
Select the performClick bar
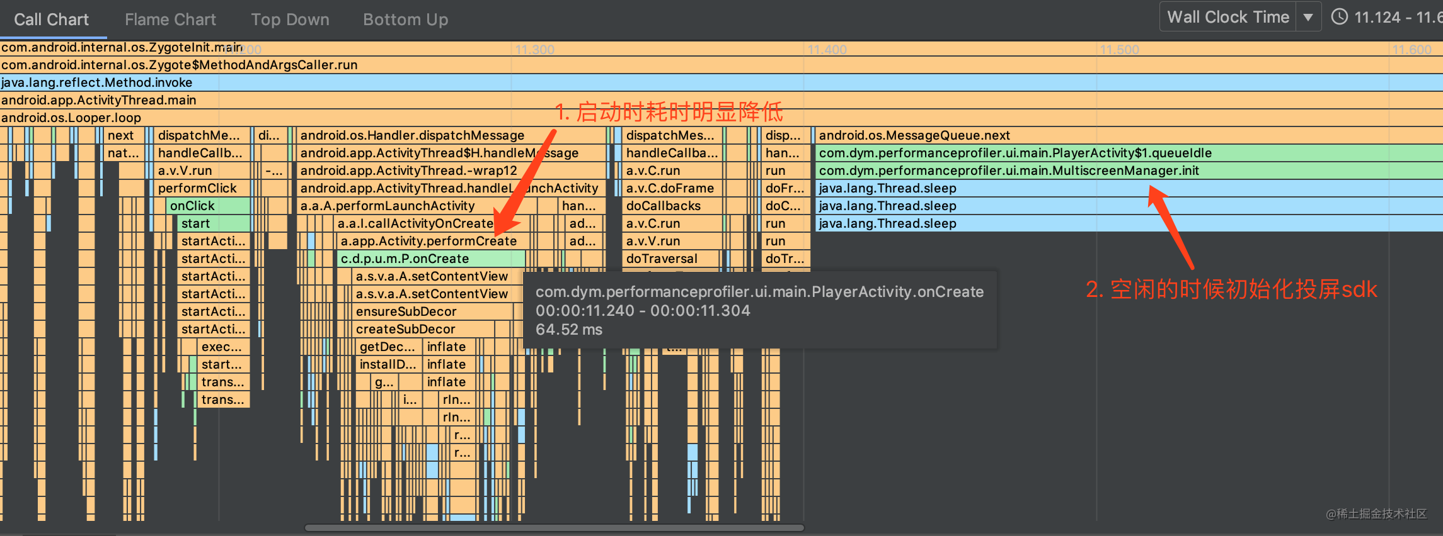point(202,188)
